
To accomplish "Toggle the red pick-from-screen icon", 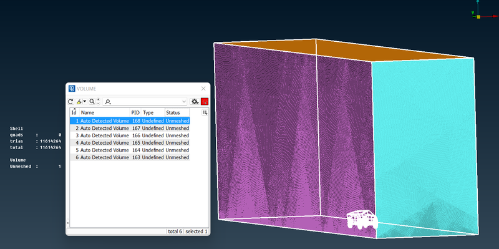I will tap(205, 102).
